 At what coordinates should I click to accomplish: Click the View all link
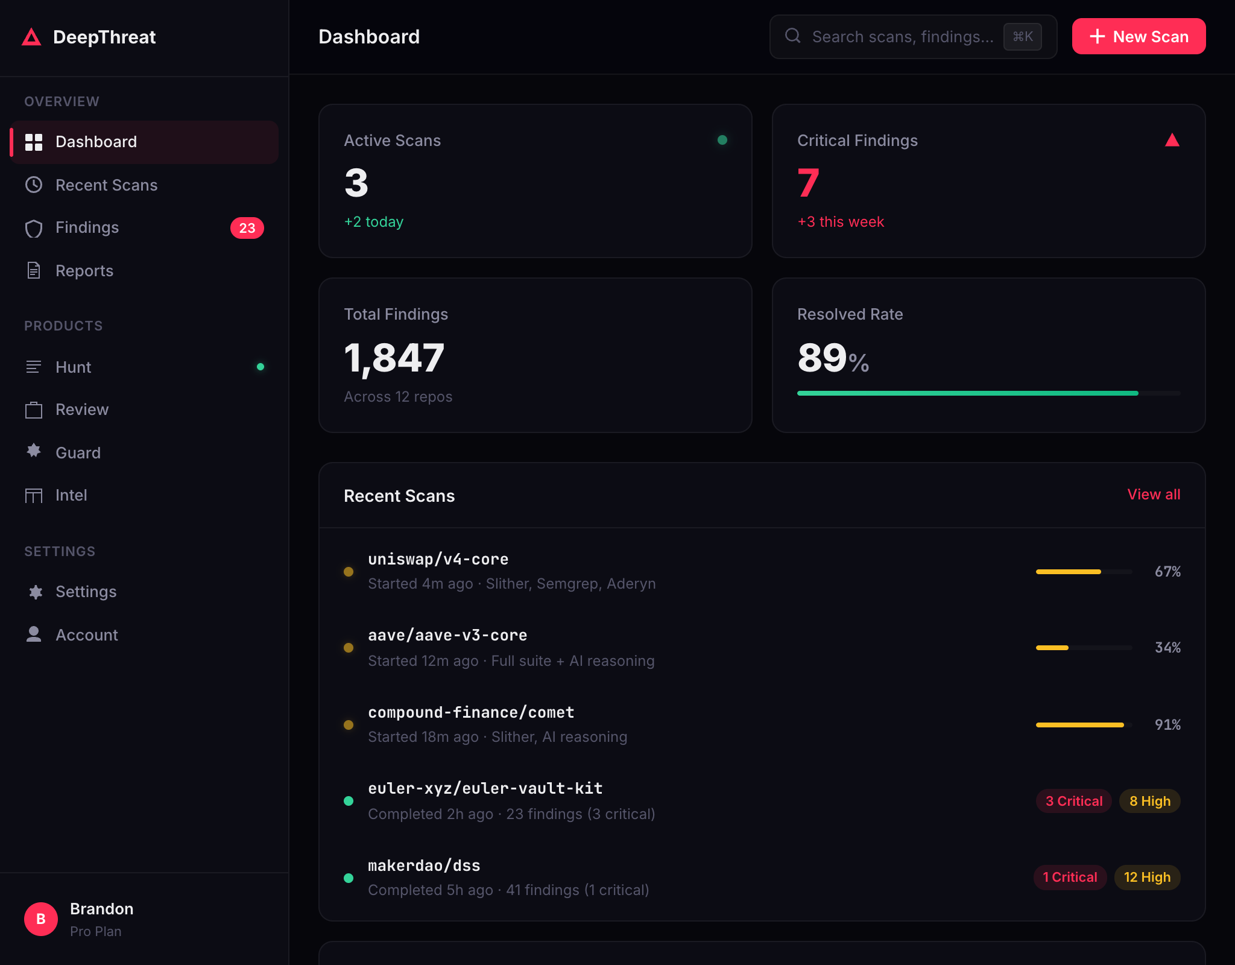[x=1154, y=495]
